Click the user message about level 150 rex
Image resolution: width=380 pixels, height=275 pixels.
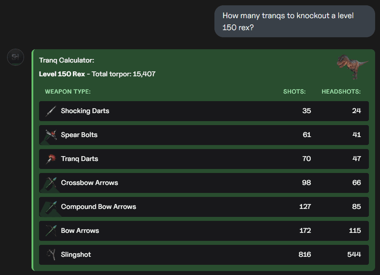click(294, 21)
